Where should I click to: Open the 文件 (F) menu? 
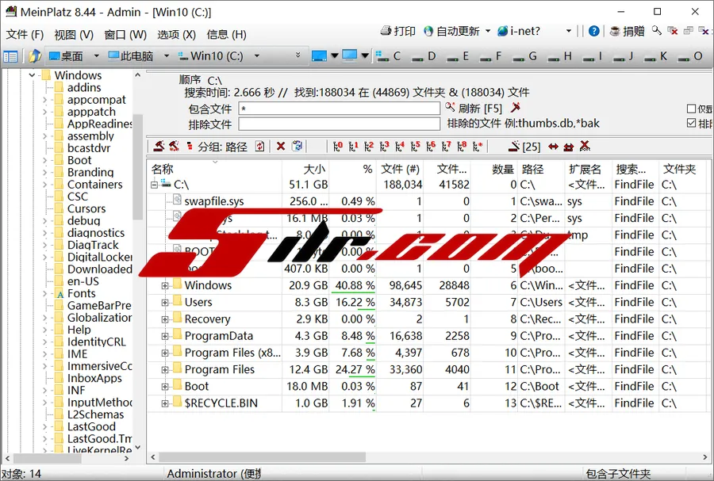[25, 35]
